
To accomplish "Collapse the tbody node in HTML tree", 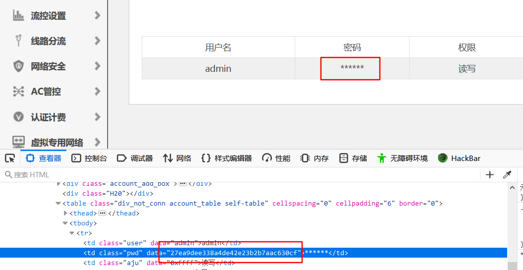I will 66,223.
